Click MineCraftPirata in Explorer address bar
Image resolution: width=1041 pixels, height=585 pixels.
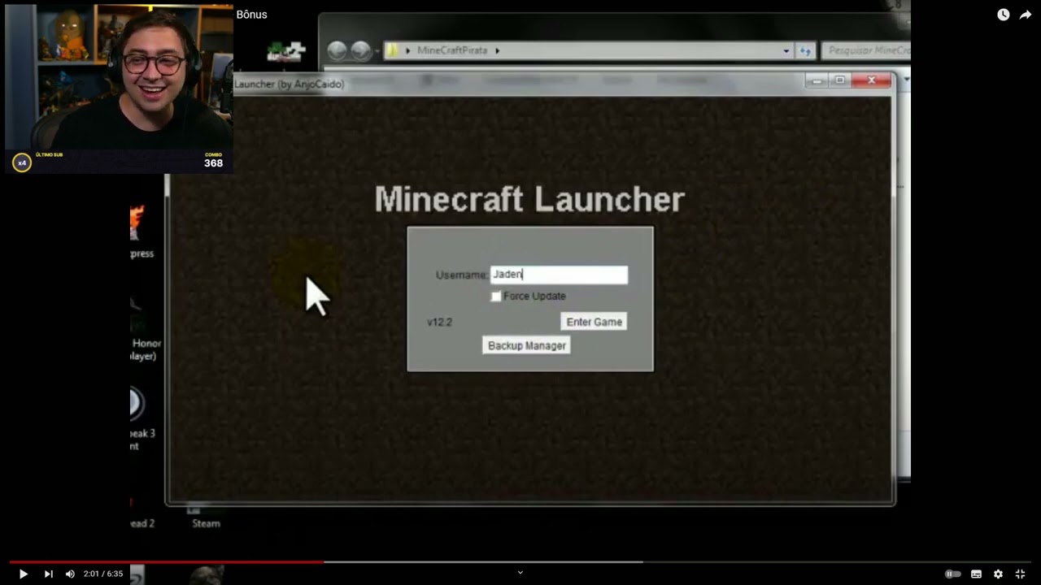click(x=452, y=50)
